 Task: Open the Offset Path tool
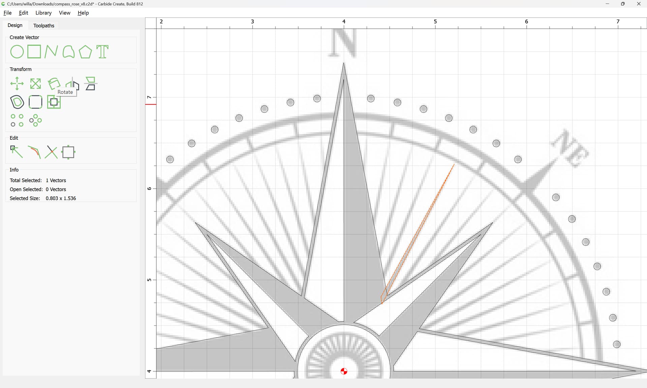17,102
